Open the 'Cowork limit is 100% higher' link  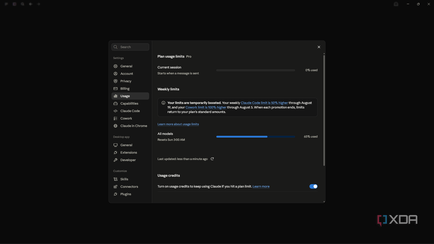pyautogui.click(x=206, y=107)
